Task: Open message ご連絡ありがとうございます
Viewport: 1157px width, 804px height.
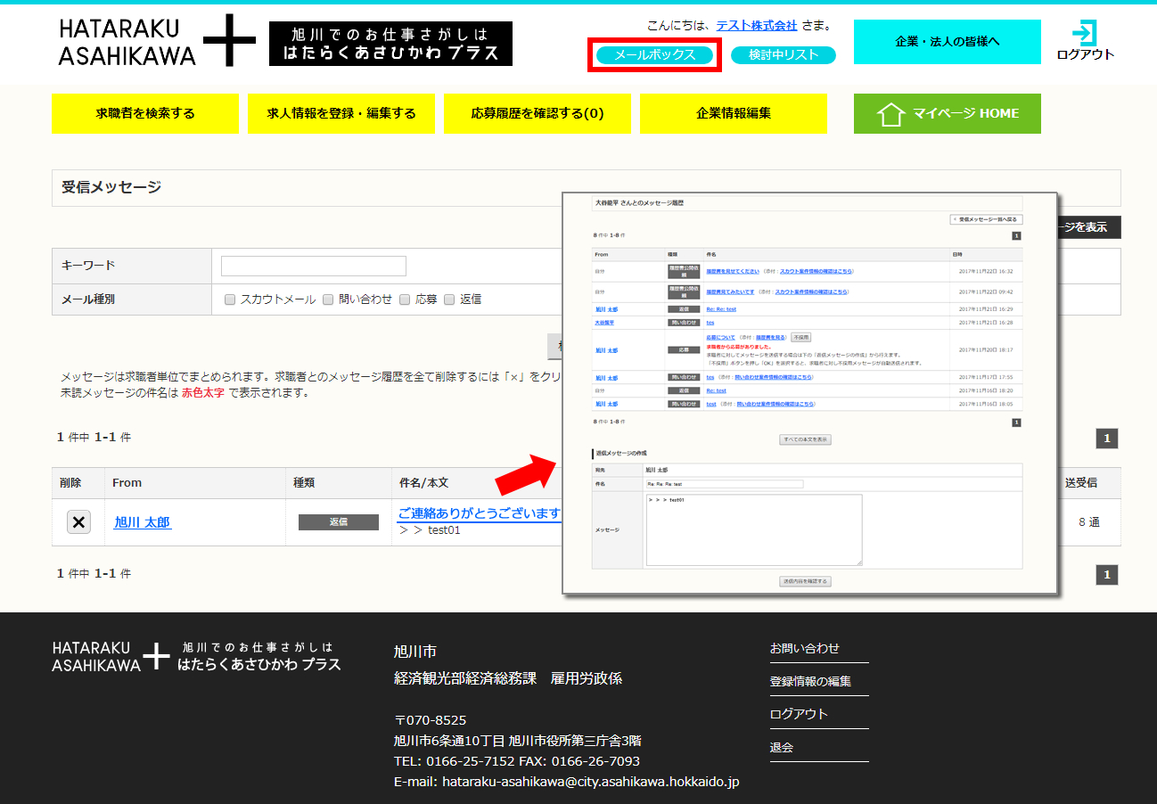Action: click(480, 513)
